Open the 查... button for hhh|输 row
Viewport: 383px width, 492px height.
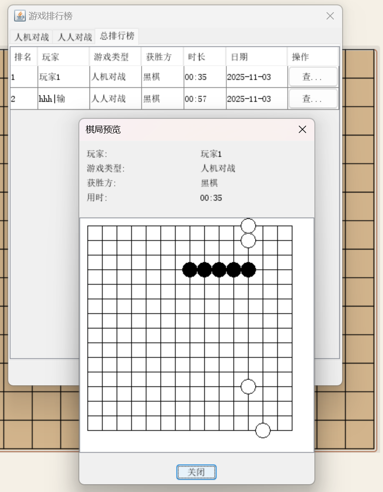point(313,98)
